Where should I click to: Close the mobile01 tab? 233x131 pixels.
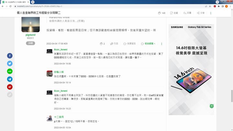(28, 2)
